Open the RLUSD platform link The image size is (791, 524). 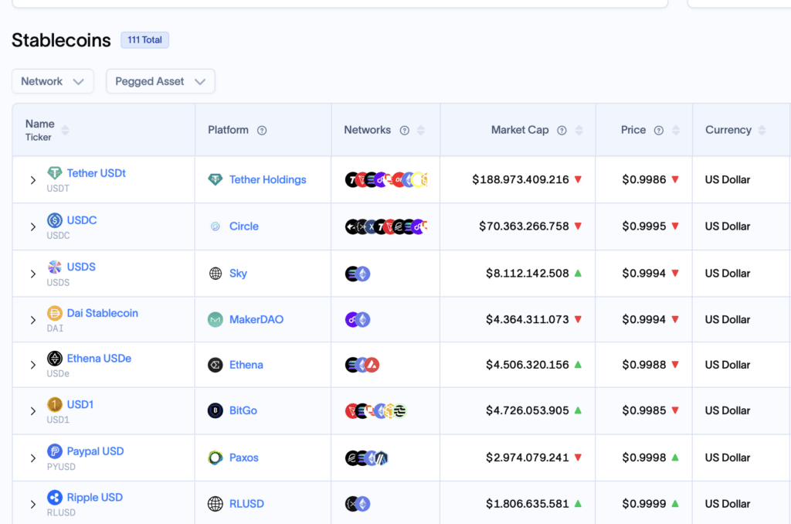point(246,504)
